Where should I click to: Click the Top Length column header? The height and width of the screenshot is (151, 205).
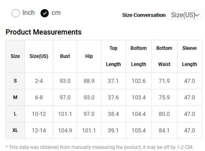113,56
